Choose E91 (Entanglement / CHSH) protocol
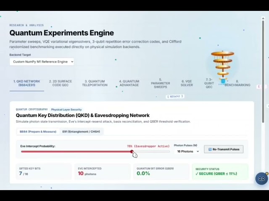 click(81, 131)
